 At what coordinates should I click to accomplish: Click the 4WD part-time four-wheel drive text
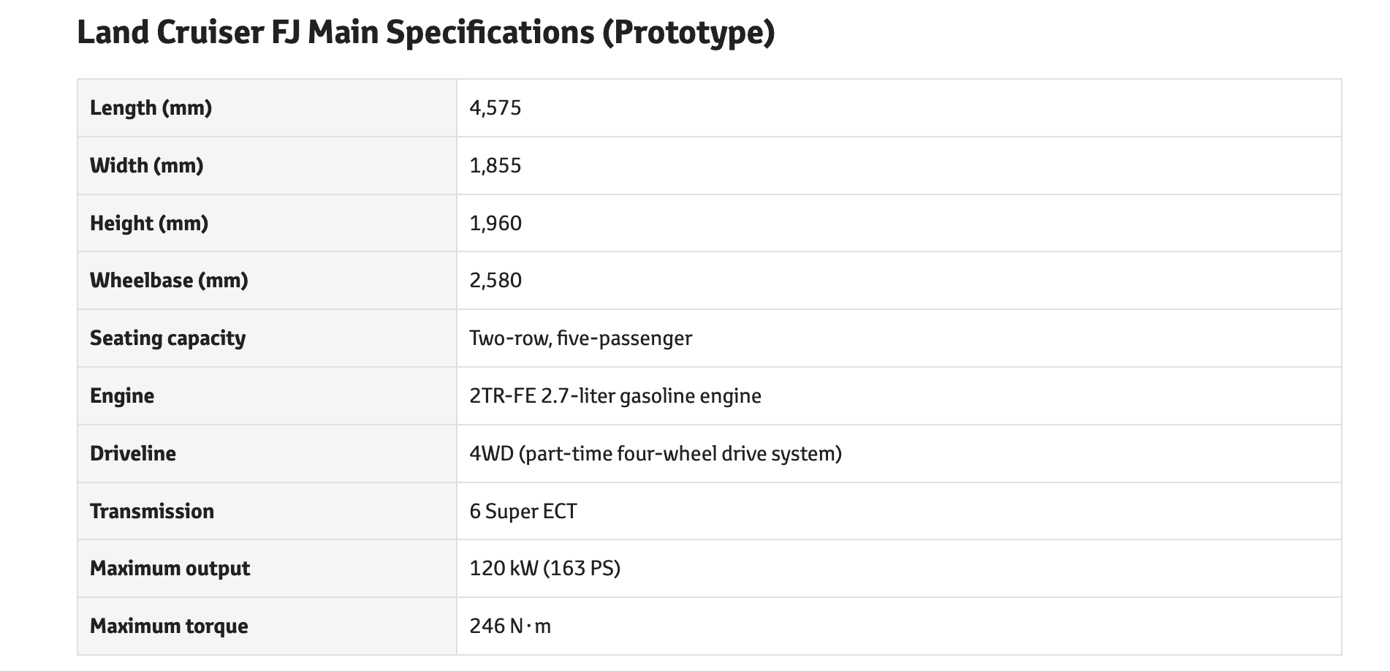point(656,454)
